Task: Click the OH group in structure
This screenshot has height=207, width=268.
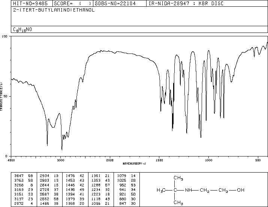Action: pos(241,190)
